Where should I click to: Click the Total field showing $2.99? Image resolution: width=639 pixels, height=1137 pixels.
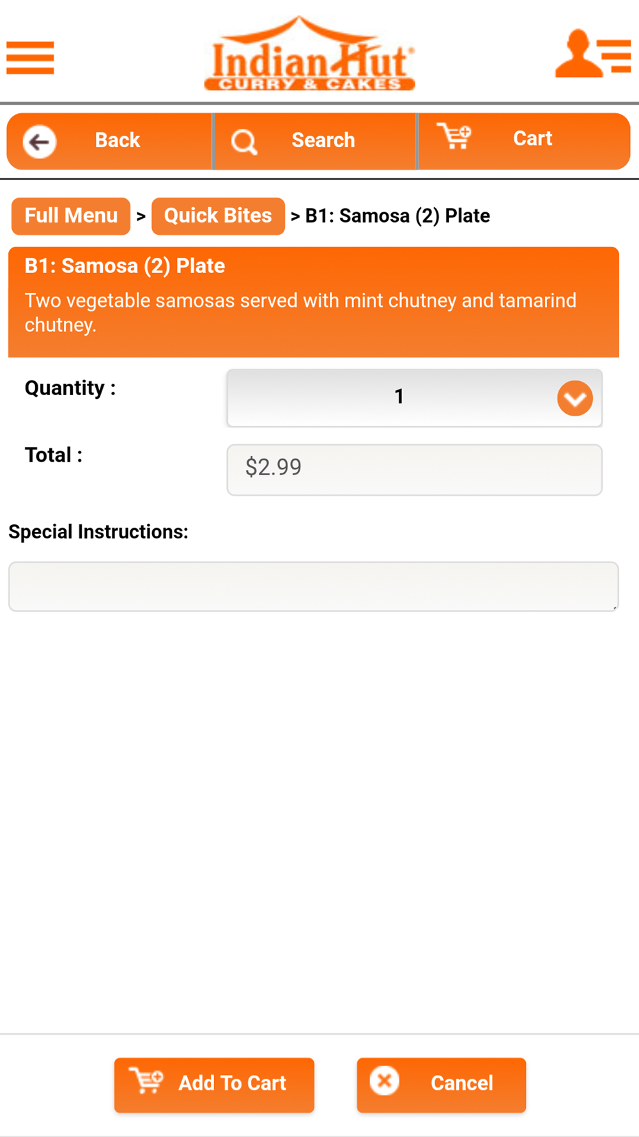click(415, 469)
